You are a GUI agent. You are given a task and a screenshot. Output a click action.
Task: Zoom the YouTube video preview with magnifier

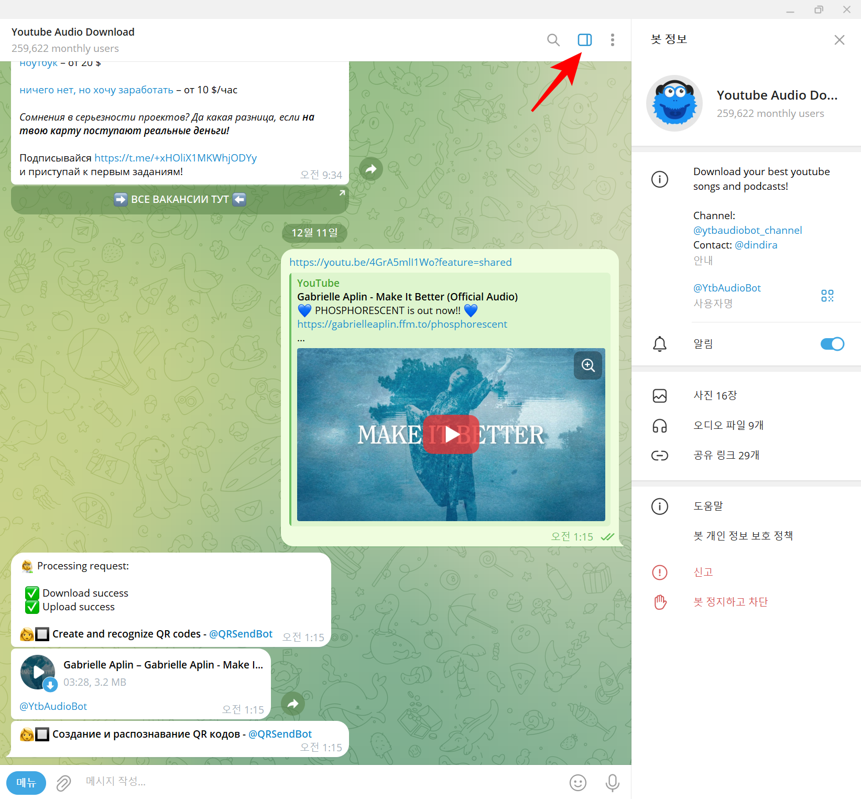tap(588, 365)
